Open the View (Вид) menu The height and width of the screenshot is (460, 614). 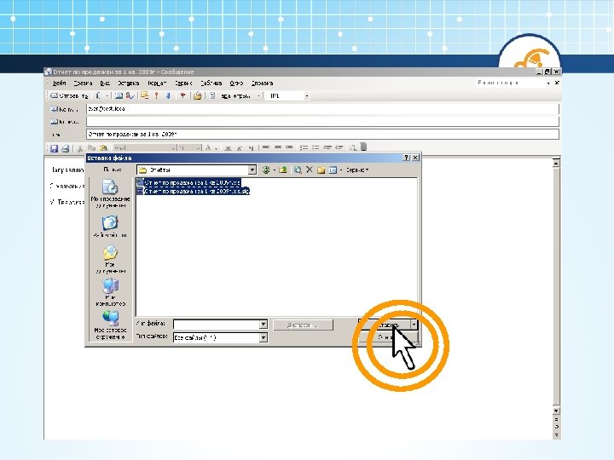click(x=105, y=83)
